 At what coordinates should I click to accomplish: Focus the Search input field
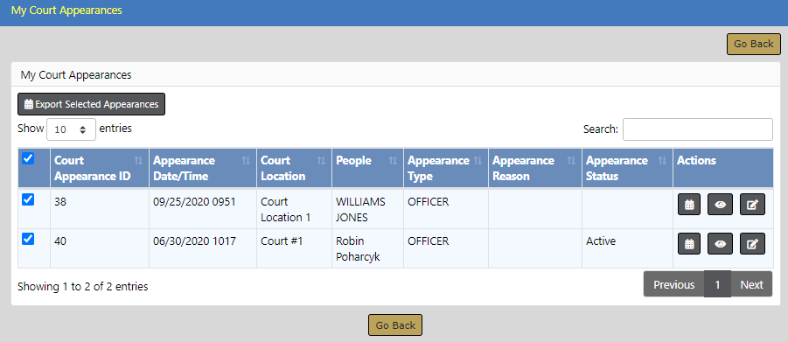click(x=698, y=129)
